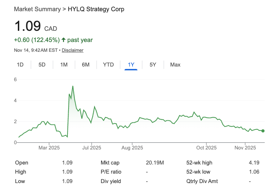Image resolution: width=278 pixels, height=189 pixels.
Task: Click the +0.60 (122.45%) change text
Action: coord(37,40)
